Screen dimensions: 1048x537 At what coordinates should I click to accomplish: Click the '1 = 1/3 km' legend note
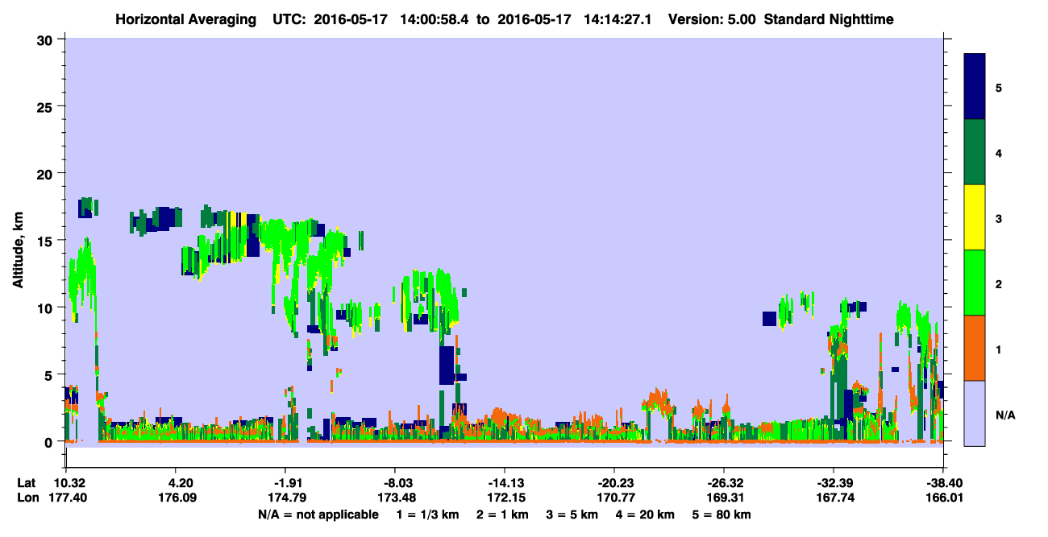coord(428,514)
